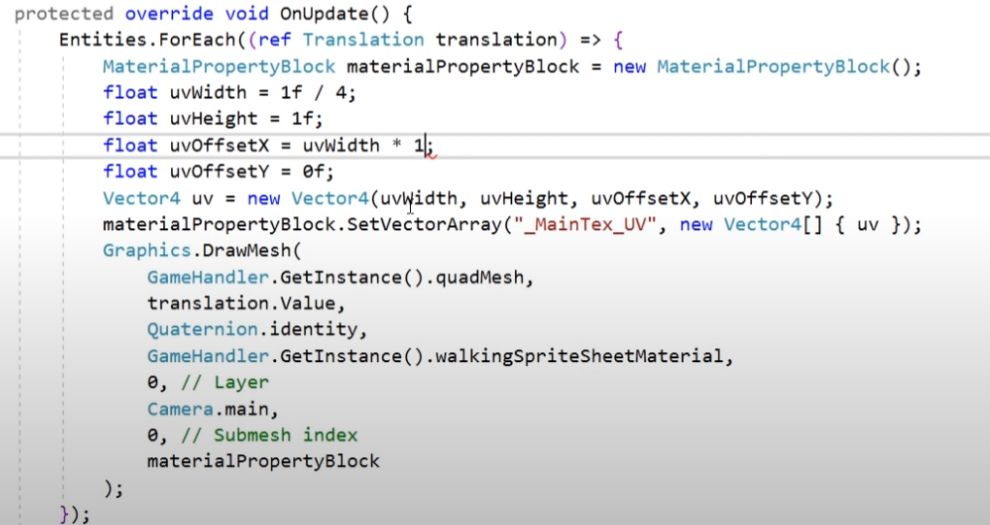
Task: Click the final materialPropertyBlock argument of DrawMesh
Action: (263, 461)
